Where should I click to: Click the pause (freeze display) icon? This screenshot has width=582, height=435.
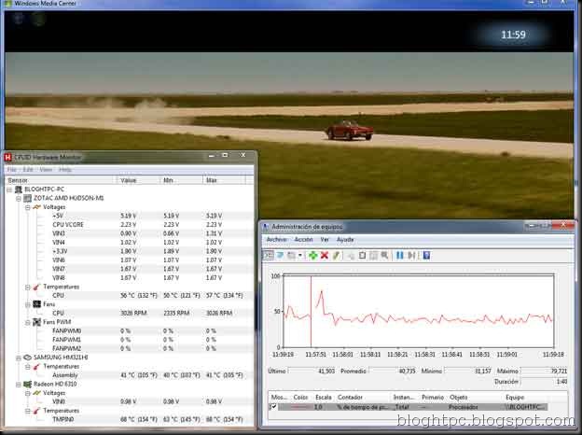click(x=400, y=254)
